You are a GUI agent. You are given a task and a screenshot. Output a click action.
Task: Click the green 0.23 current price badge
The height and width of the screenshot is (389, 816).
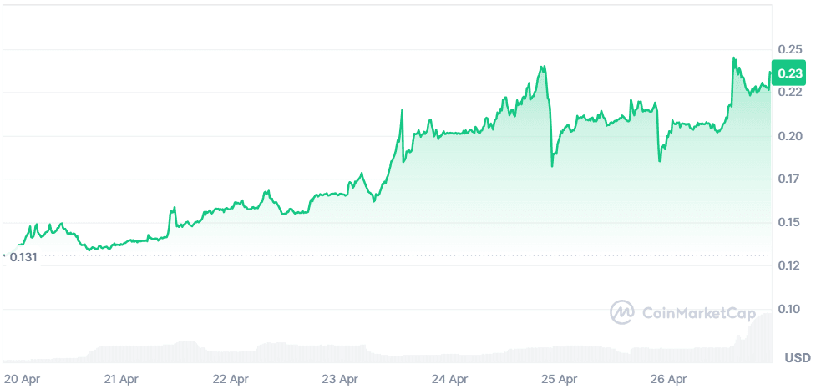(790, 74)
